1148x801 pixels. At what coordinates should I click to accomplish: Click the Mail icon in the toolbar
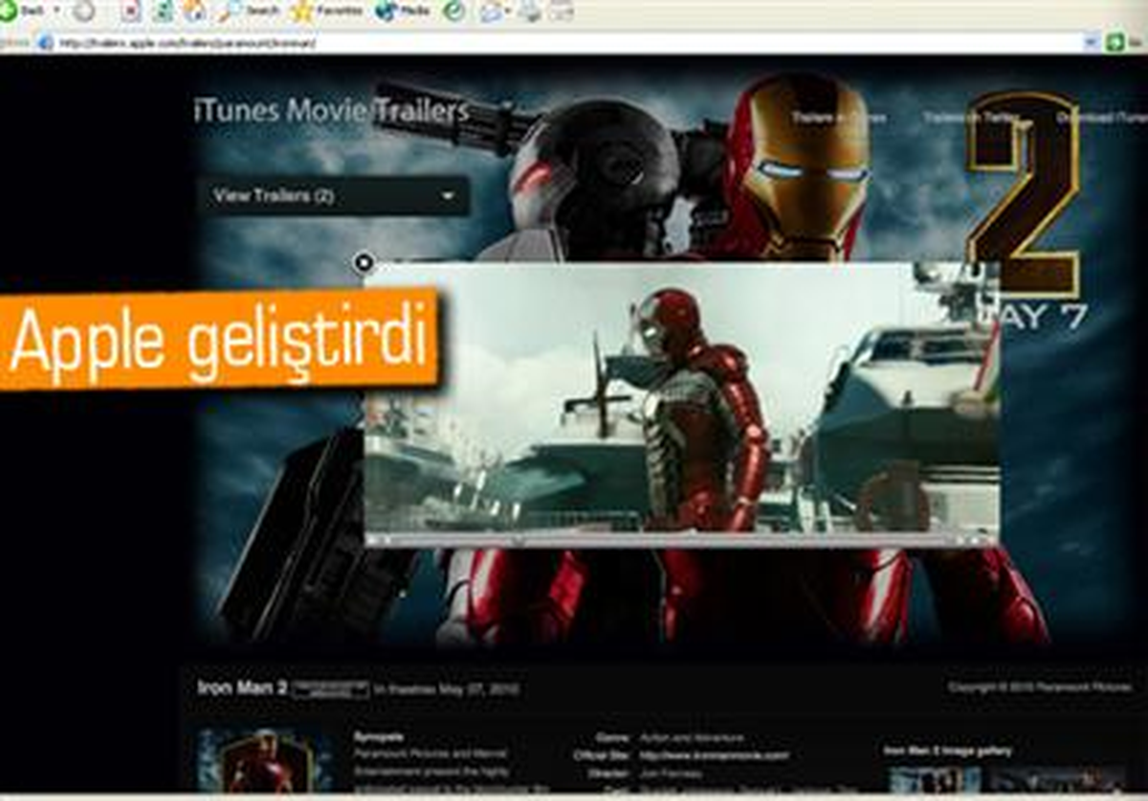492,11
